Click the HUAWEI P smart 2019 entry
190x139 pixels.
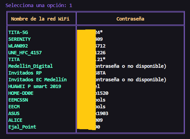35,87
